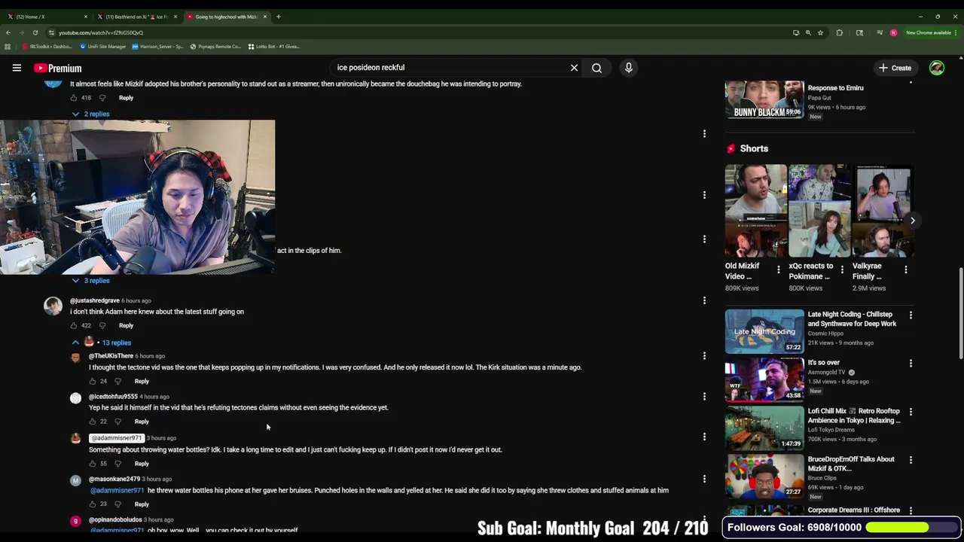Bookmark this page with star icon
The image size is (964, 542).
(x=820, y=32)
